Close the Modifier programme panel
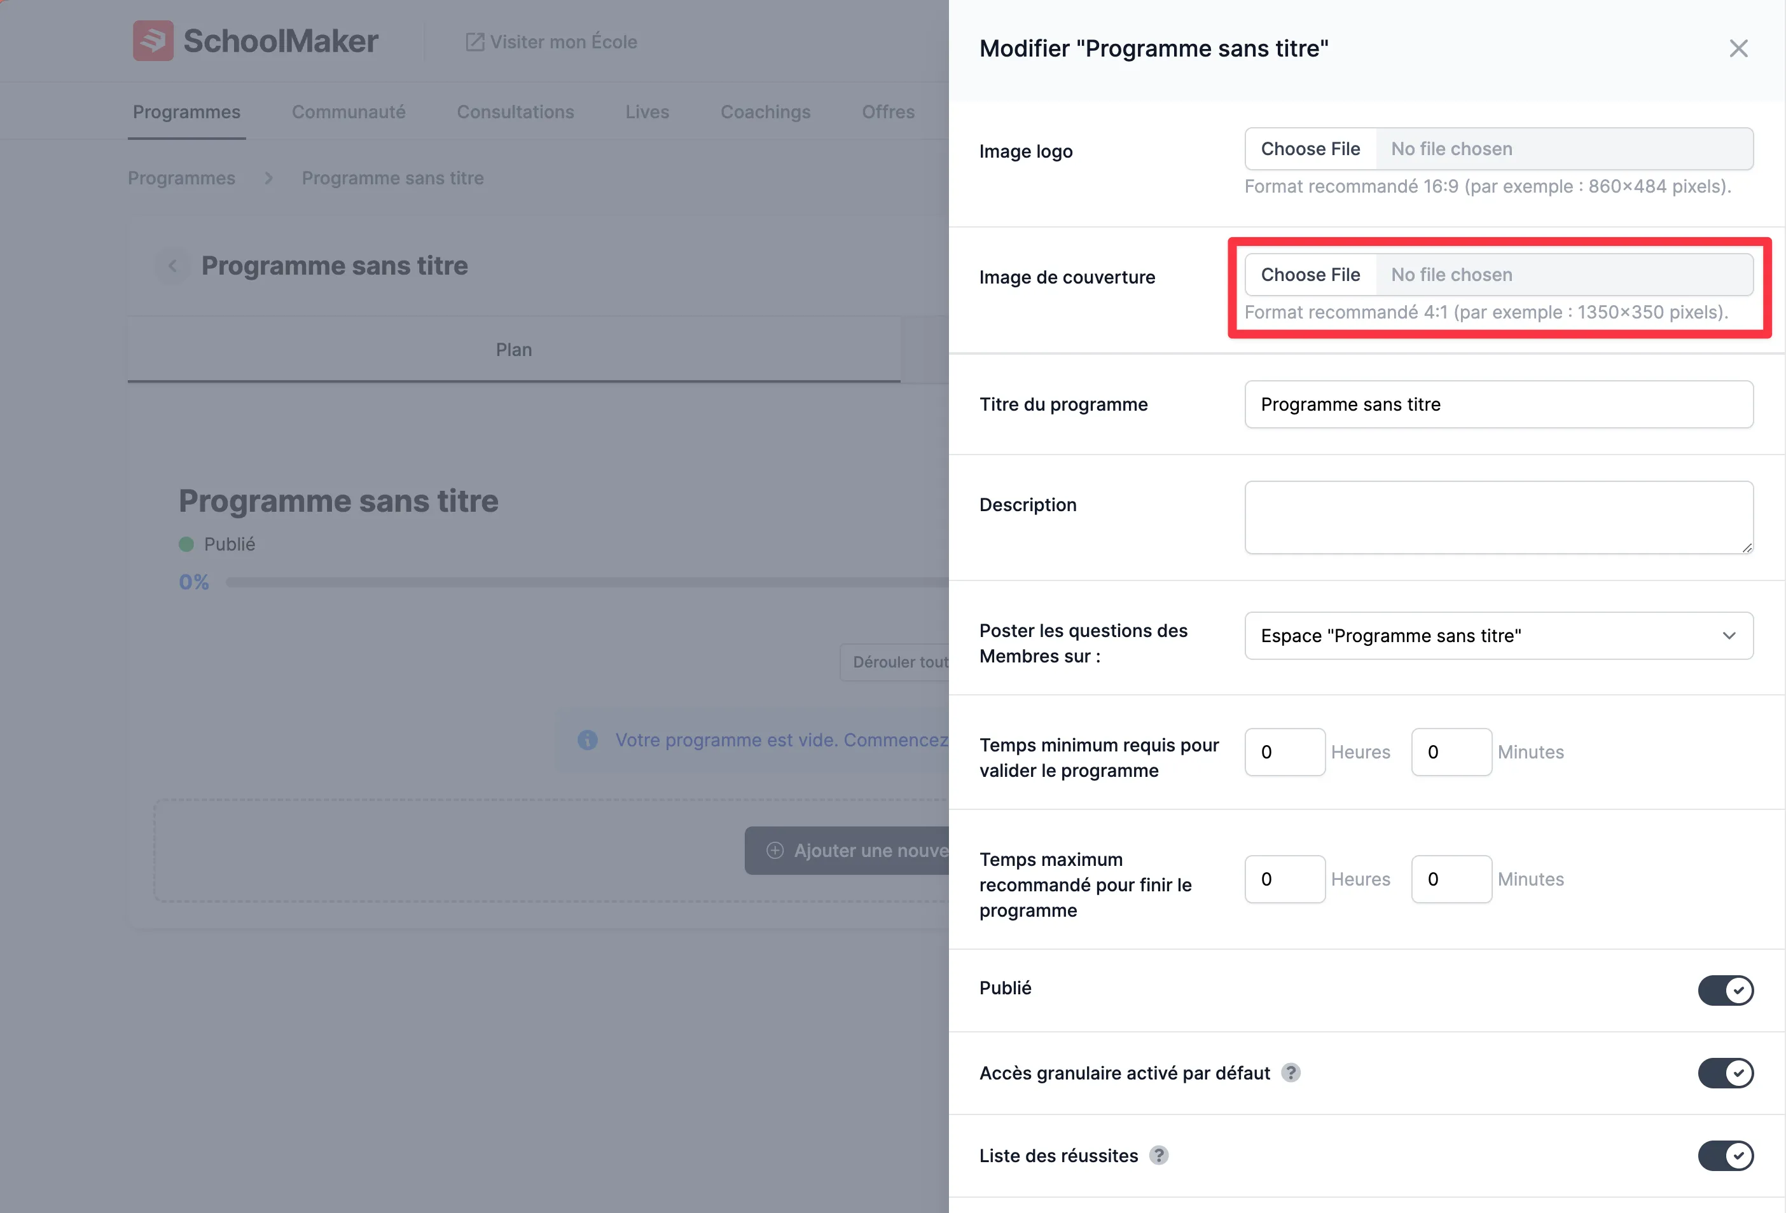 click(1738, 48)
